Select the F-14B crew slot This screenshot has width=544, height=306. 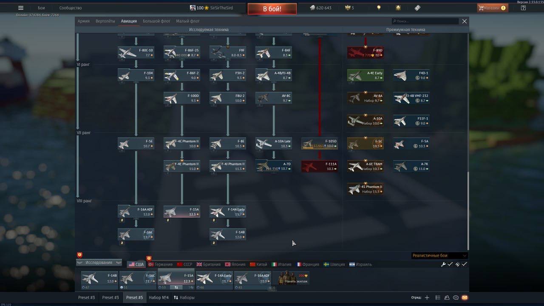coord(99,280)
